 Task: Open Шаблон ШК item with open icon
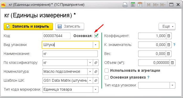(x=96, y=80)
